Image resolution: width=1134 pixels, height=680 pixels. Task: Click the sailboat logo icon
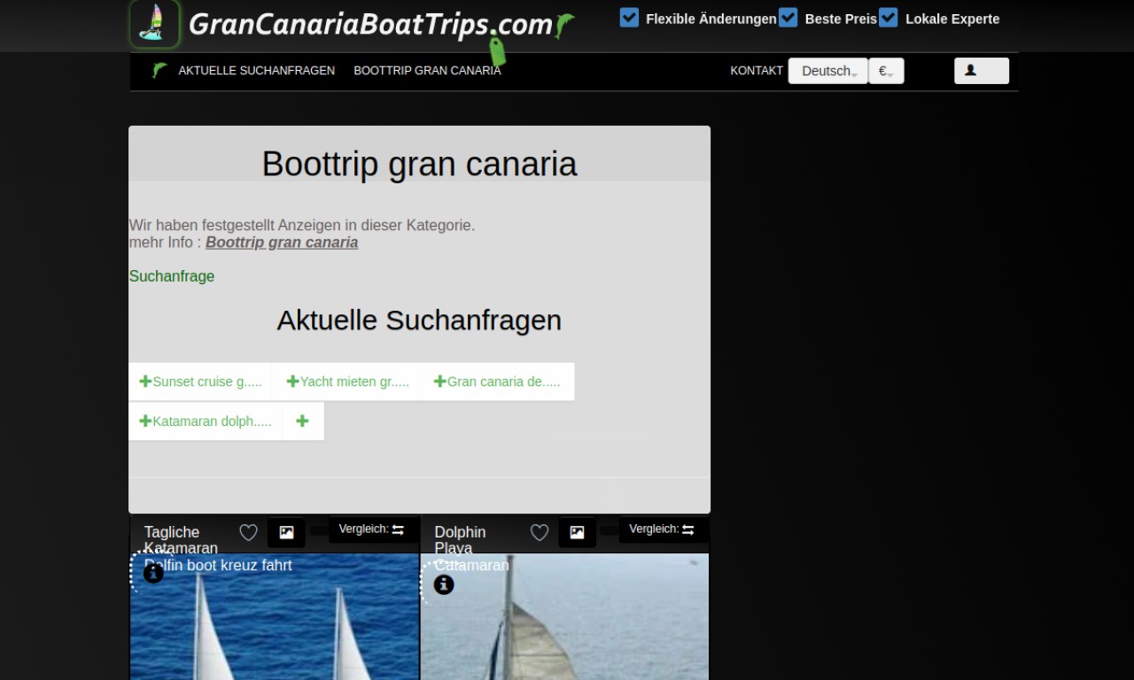(x=154, y=24)
